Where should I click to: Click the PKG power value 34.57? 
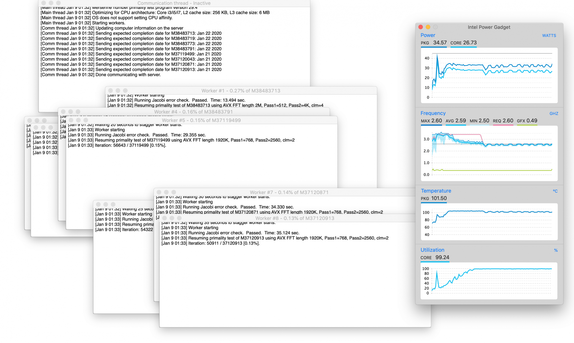tap(440, 43)
